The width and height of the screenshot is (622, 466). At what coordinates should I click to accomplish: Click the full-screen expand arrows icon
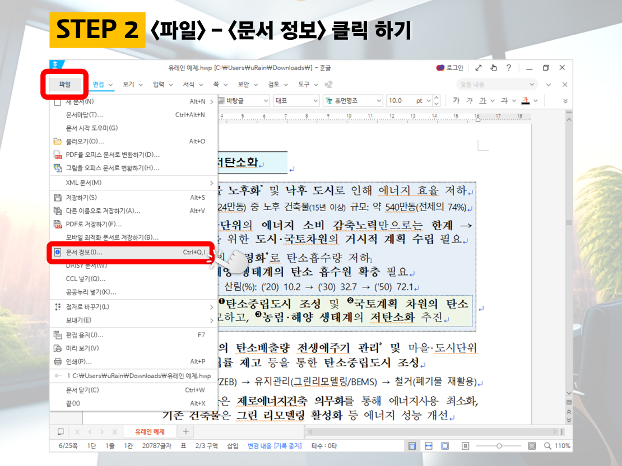[479, 68]
